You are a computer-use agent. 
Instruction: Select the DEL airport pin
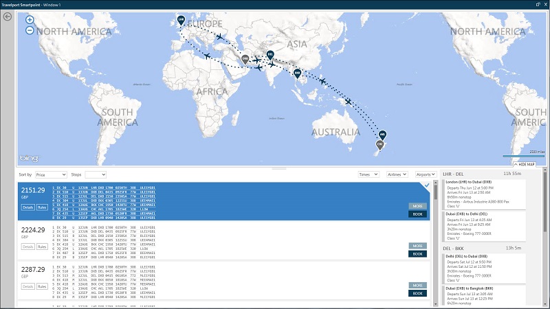pyautogui.click(x=269, y=55)
